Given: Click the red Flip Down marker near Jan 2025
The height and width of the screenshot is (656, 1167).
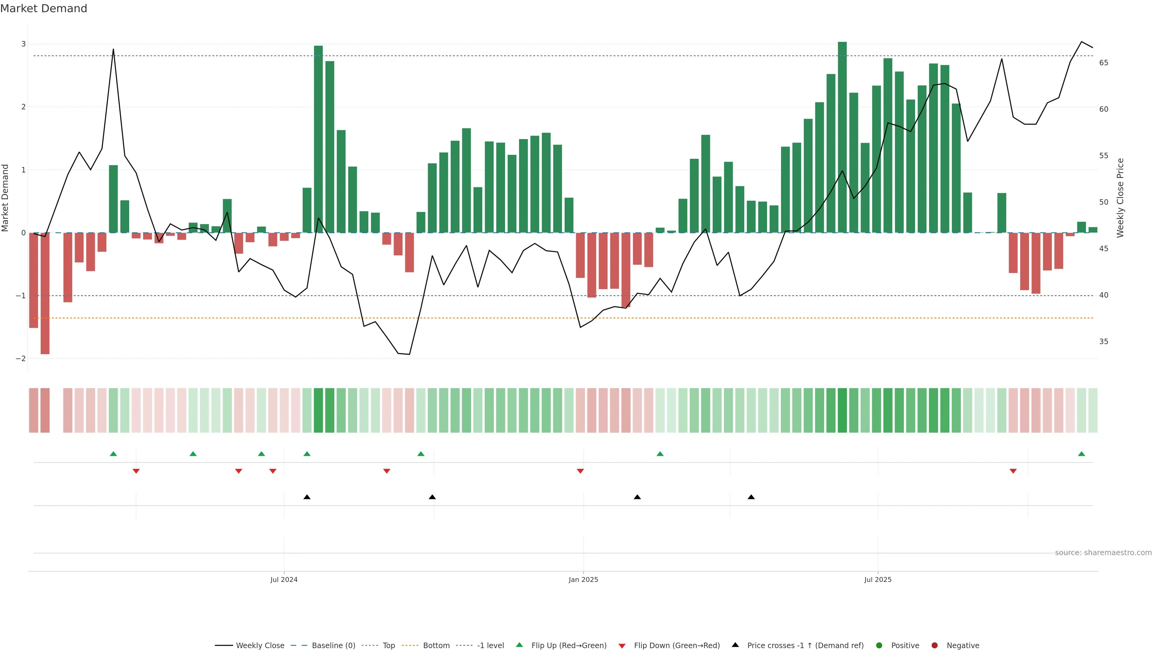Looking at the screenshot, I should point(580,471).
